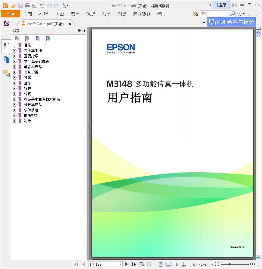Switch to the 注释 ribbon tab
The image size is (262, 269).
click(44, 14)
